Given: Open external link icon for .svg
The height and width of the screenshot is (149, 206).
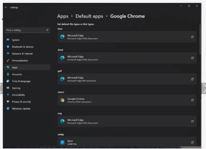Looking at the screenshot, I should [192, 121].
